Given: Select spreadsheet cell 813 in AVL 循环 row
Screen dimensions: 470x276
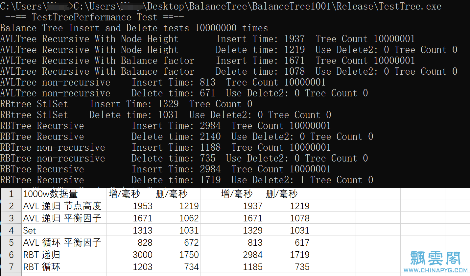Looking at the screenshot, I should tap(242, 242).
